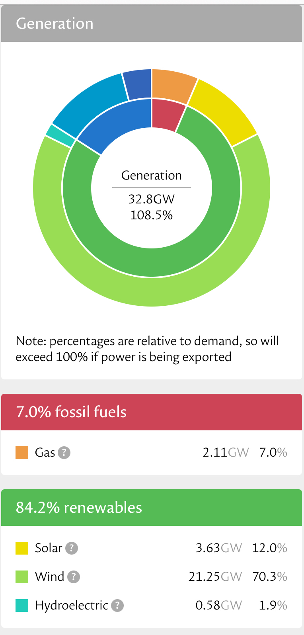Click the orange Gas legend swatch
Screen dimensions: 304x635
22,453
